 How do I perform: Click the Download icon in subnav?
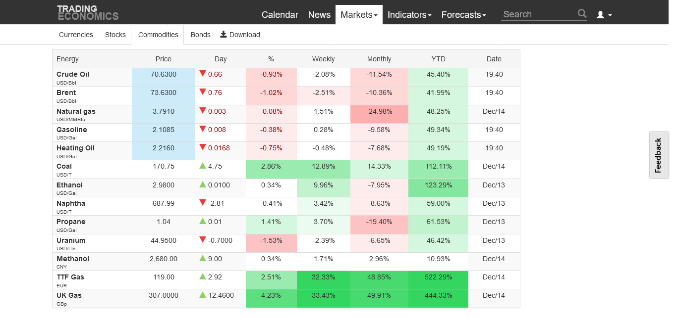(x=224, y=34)
